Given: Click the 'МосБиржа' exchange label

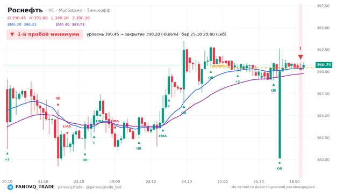Looking at the screenshot, I should [70, 10].
